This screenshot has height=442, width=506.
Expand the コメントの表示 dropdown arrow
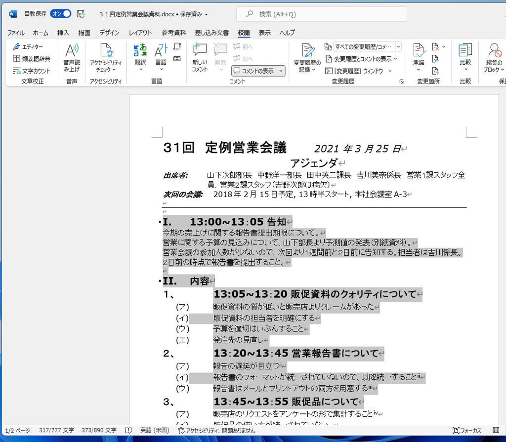pos(281,71)
